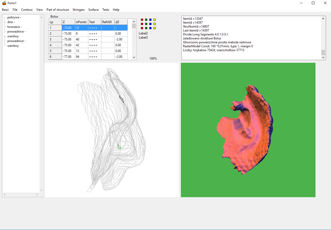The image size is (331, 230).
Task: Open the Stringers menu
Action: pos(79,10)
